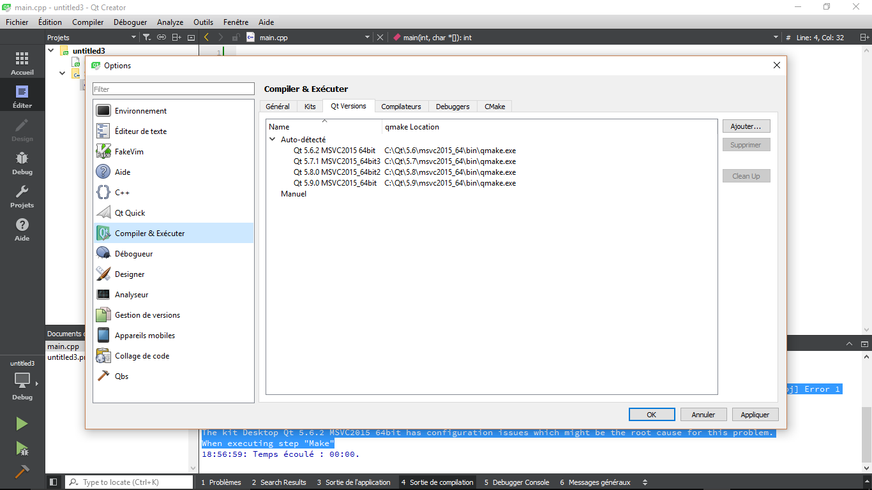Synchronize with editor using the link icon
This screenshot has height=490, width=872.
coord(162,38)
